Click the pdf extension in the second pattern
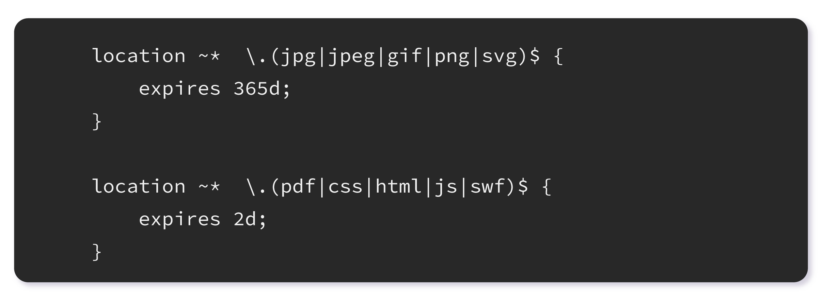This screenshot has height=299, width=822. click(298, 187)
